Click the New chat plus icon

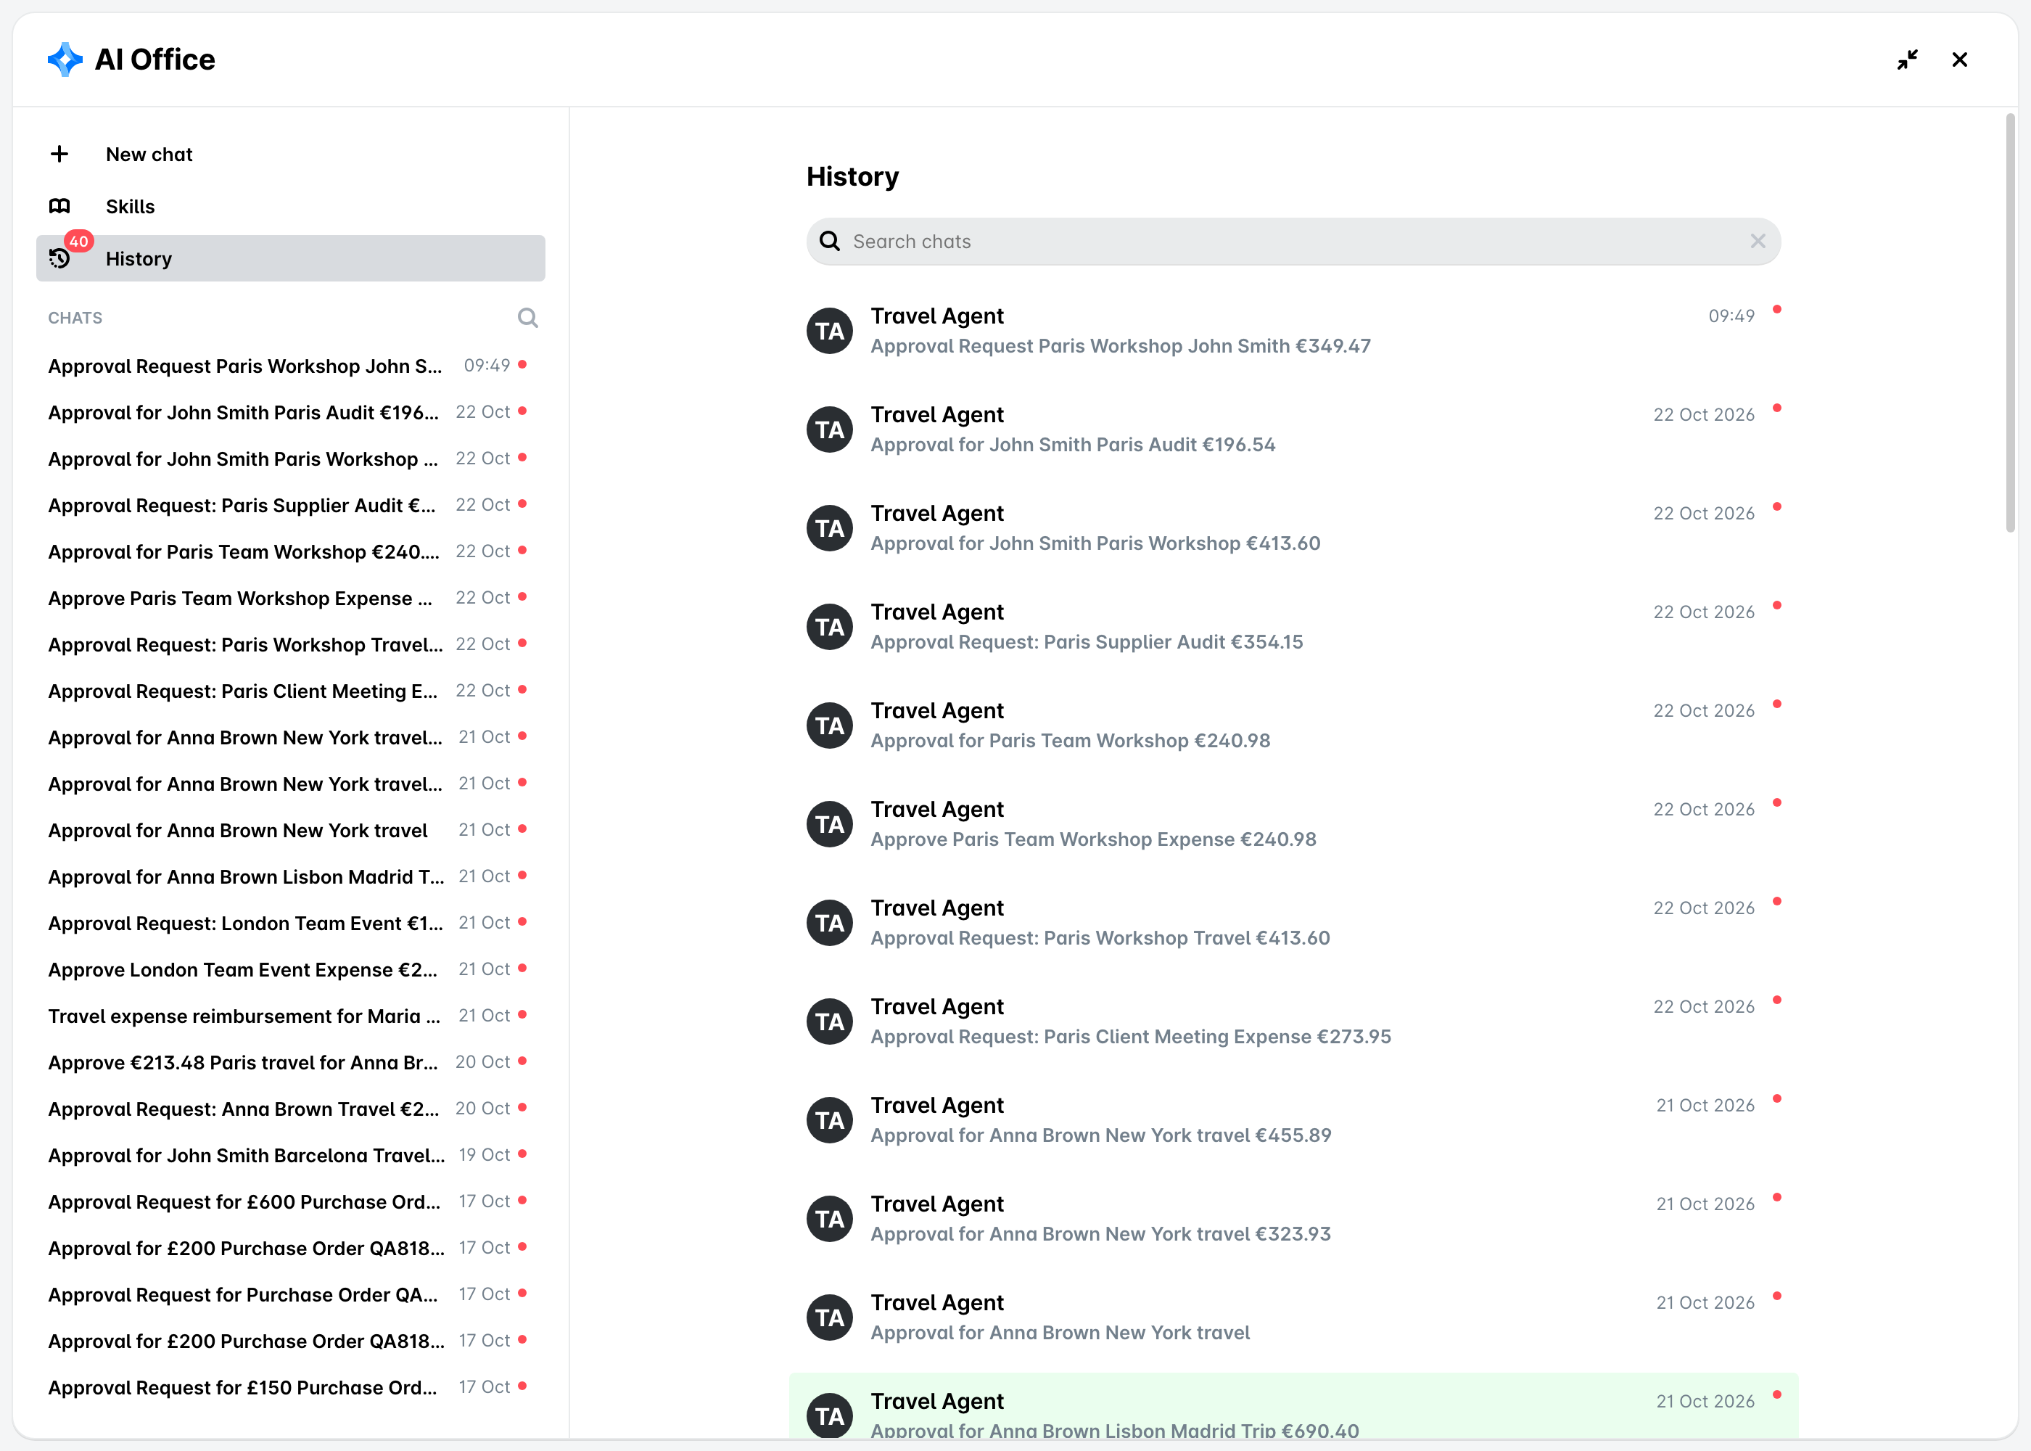59,154
